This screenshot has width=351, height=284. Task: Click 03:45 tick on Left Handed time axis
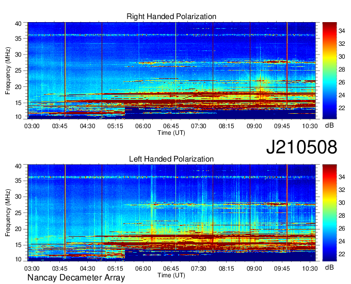coord(59,269)
